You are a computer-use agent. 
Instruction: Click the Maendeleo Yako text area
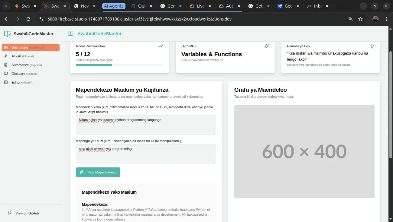click(x=146, y=125)
